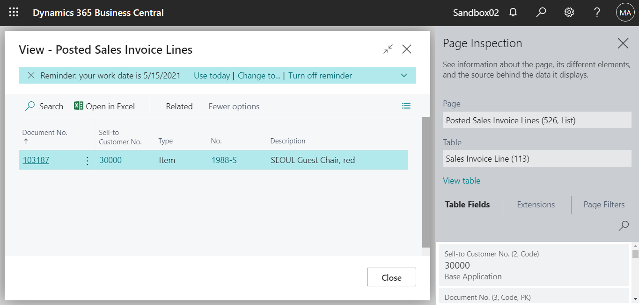Open the MA account avatar
This screenshot has height=305, width=639.
[x=625, y=12]
